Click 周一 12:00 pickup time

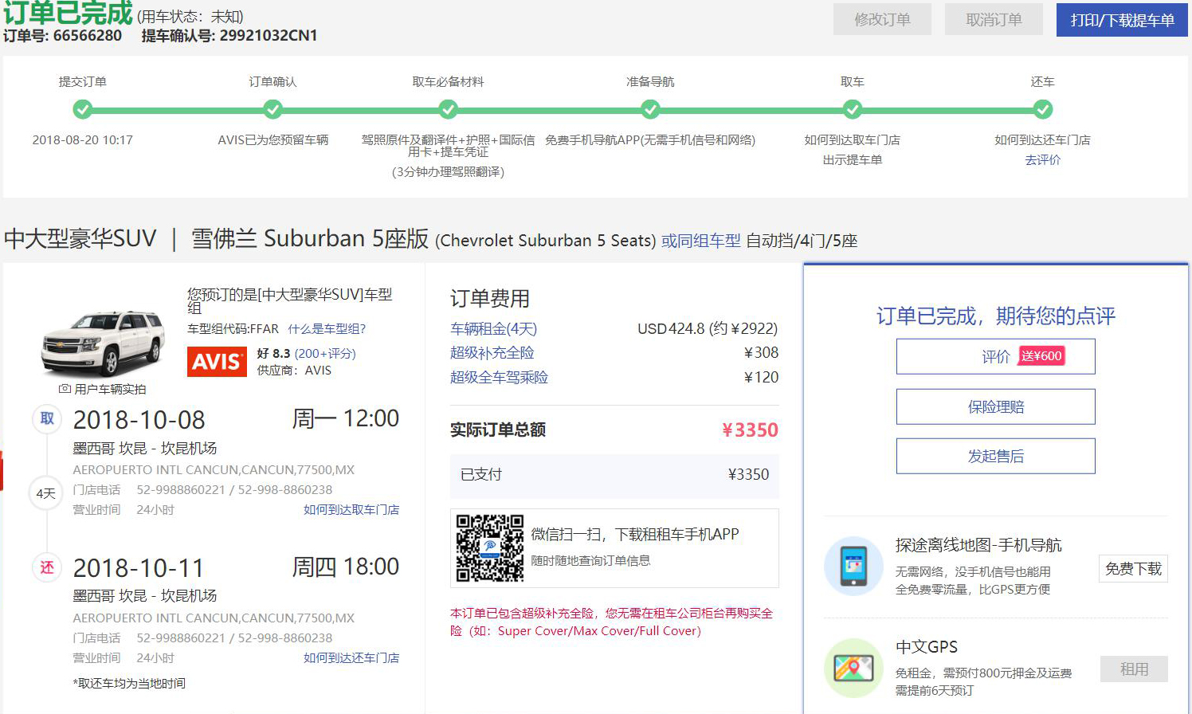pyautogui.click(x=346, y=418)
